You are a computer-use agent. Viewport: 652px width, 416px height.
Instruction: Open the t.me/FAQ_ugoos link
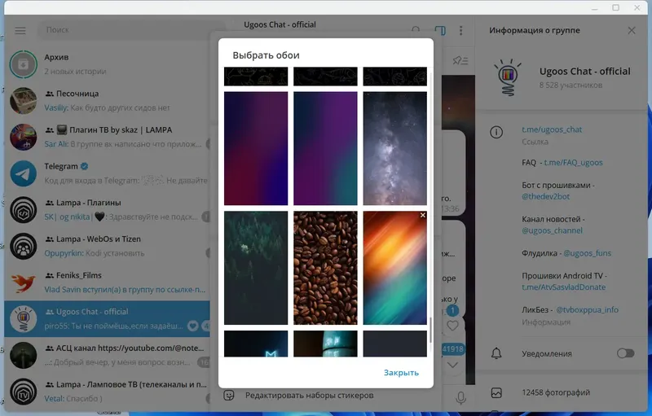point(573,163)
